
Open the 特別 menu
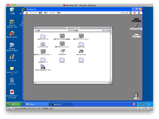[59, 13]
